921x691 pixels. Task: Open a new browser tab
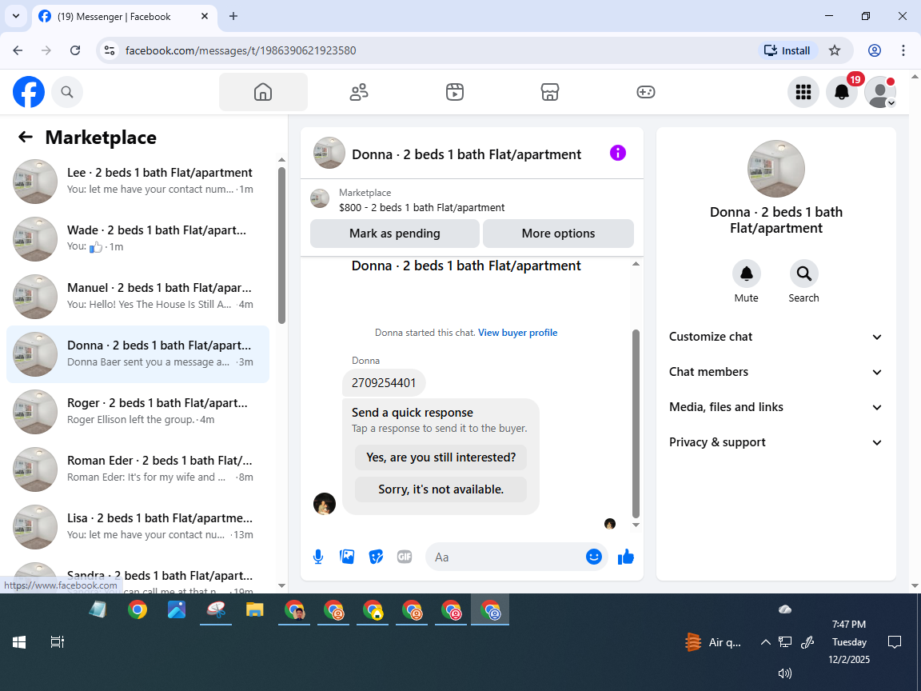[x=233, y=17]
